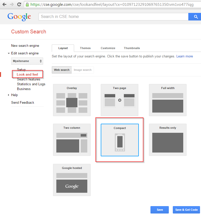Reload the page with the refresh icon
Viewport: 201px width, 215px height.
(x=19, y=5)
